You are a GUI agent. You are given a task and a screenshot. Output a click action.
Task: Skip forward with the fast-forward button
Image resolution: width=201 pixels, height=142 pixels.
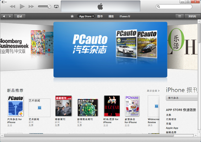coord(31,6)
